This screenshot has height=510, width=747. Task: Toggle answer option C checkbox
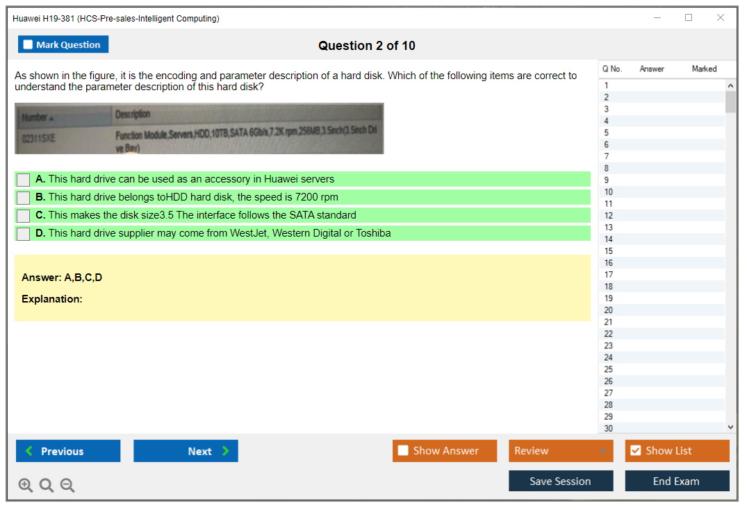tap(24, 216)
